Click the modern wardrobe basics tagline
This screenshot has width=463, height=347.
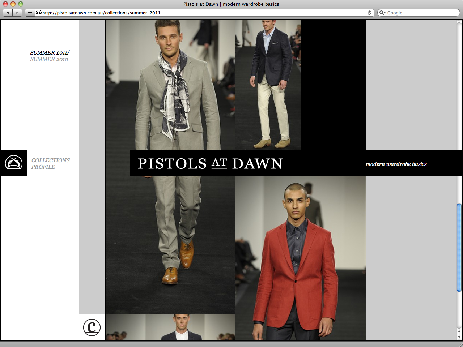click(x=396, y=164)
